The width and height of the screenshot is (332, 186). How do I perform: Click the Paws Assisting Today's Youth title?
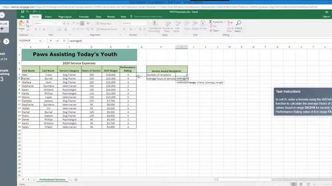pyautogui.click(x=79, y=55)
